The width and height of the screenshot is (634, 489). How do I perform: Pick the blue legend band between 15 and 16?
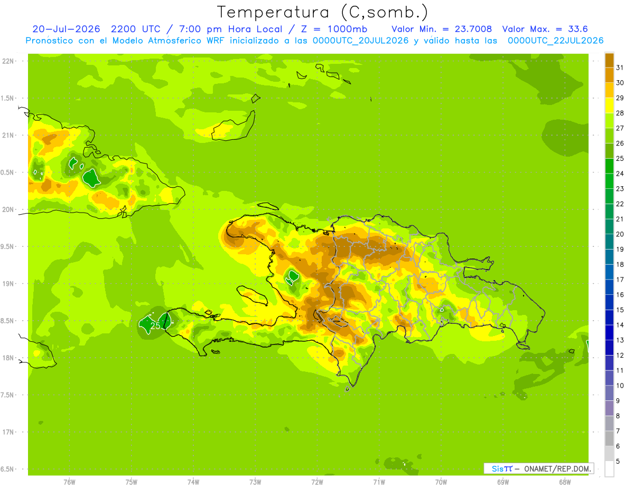click(609, 302)
